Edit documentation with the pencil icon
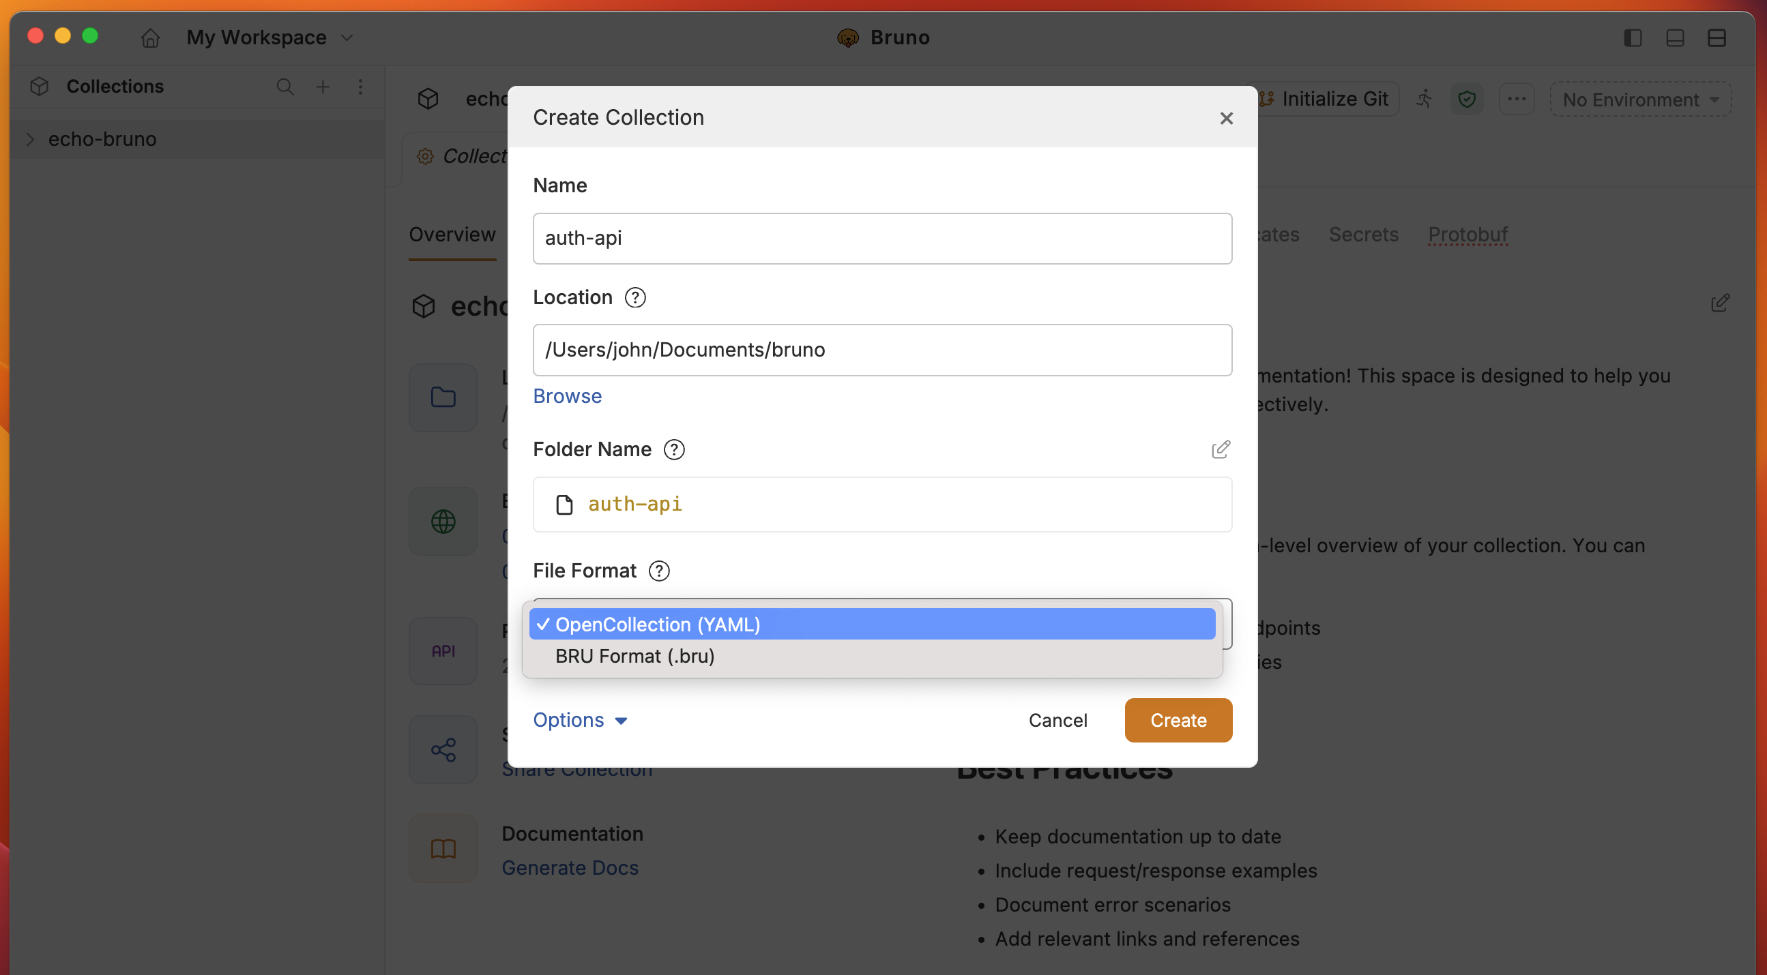 (x=1720, y=303)
